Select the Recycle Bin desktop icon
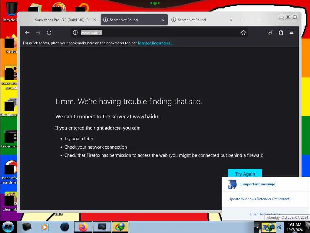Viewport: 310px width, 233px height. tap(9, 12)
